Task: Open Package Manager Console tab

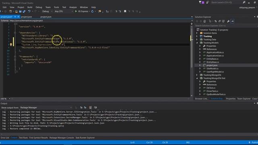Action: [x=62, y=138]
